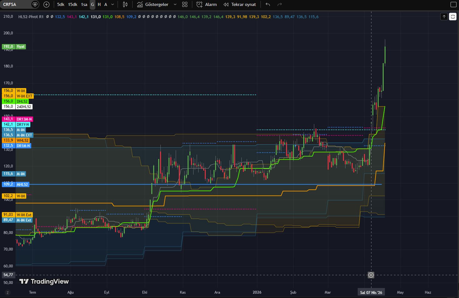Click the 192,0 fiyat price label

[14, 47]
